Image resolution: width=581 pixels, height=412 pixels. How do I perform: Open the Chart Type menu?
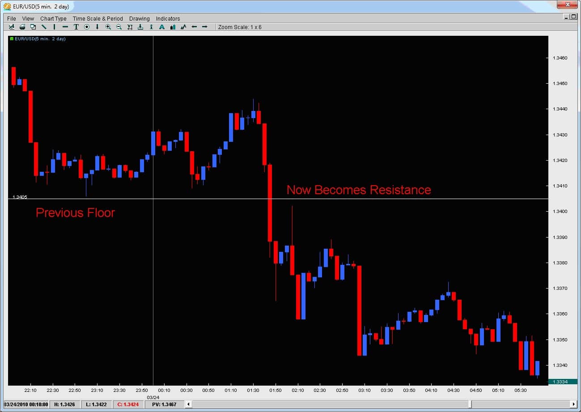point(53,18)
